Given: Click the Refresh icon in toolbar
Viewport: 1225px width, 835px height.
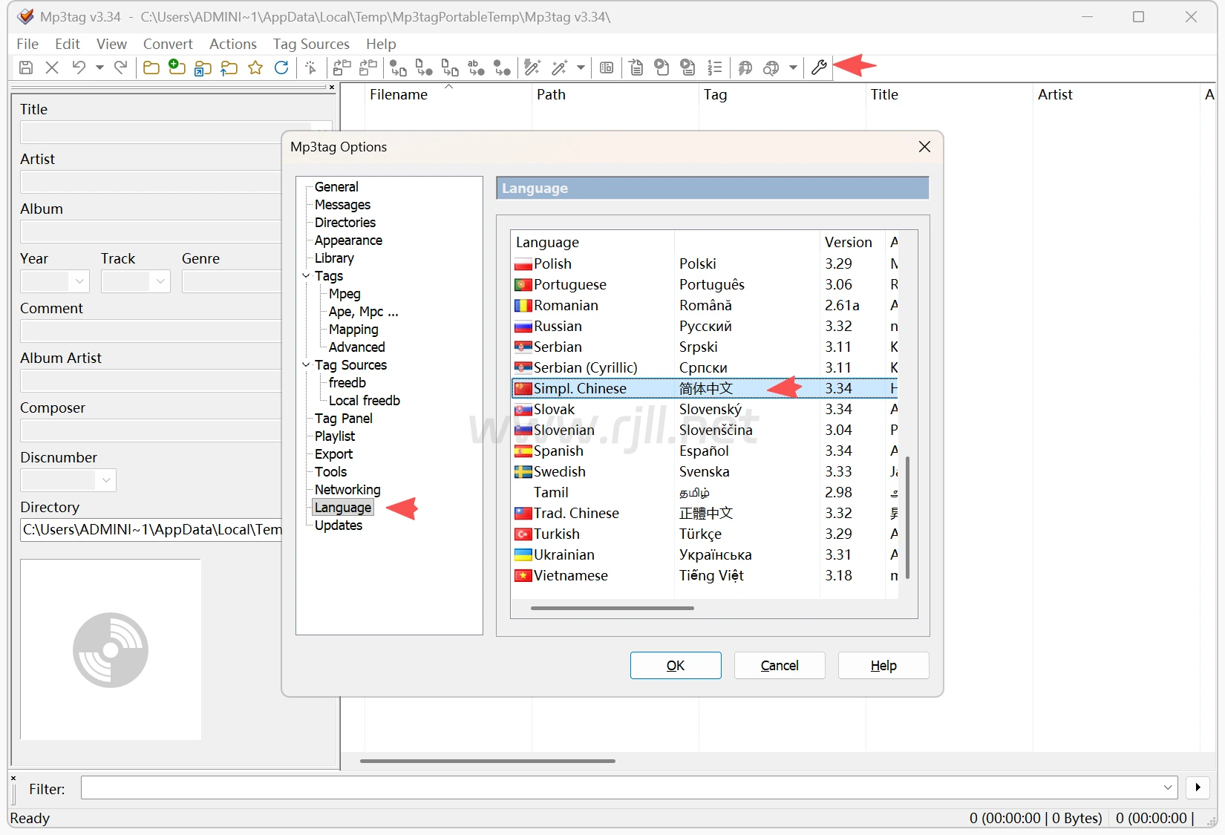Looking at the screenshot, I should point(281,68).
